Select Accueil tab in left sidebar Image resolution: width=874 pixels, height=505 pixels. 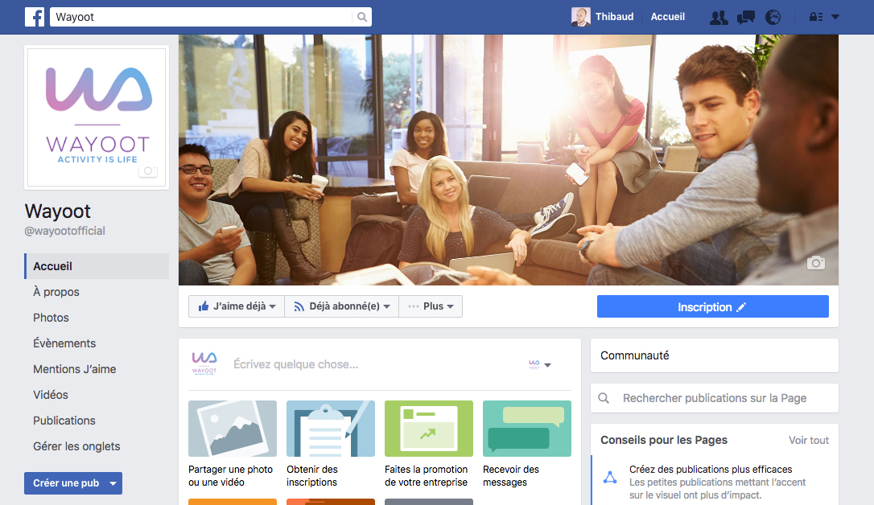pos(97,266)
